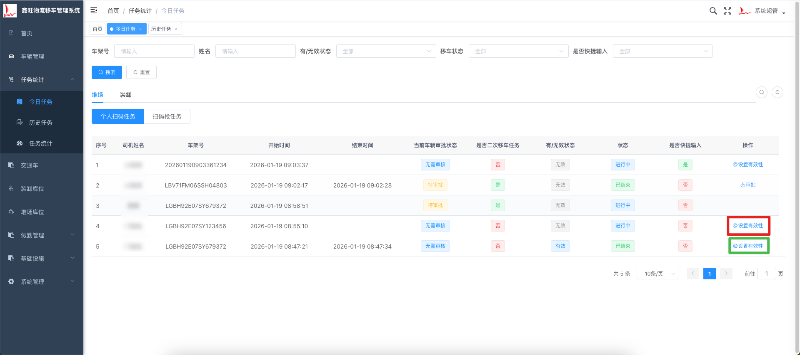Open the 首页 tab tag
800x355 pixels.
click(97, 29)
